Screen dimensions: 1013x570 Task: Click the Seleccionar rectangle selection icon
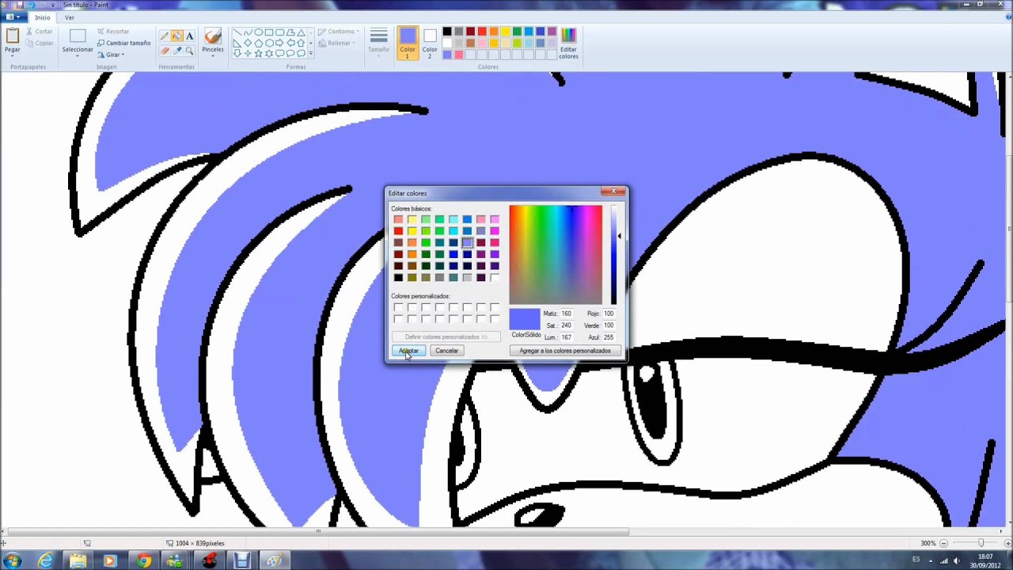click(77, 36)
